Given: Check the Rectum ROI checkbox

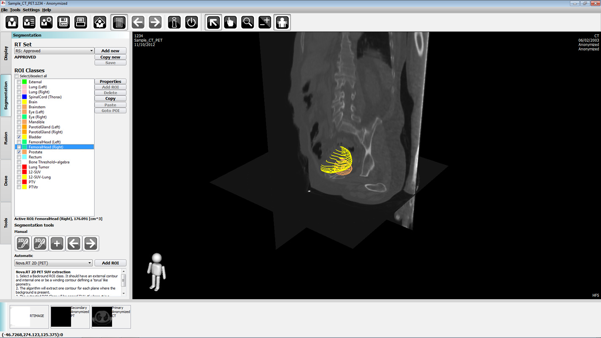Looking at the screenshot, I should tap(19, 157).
